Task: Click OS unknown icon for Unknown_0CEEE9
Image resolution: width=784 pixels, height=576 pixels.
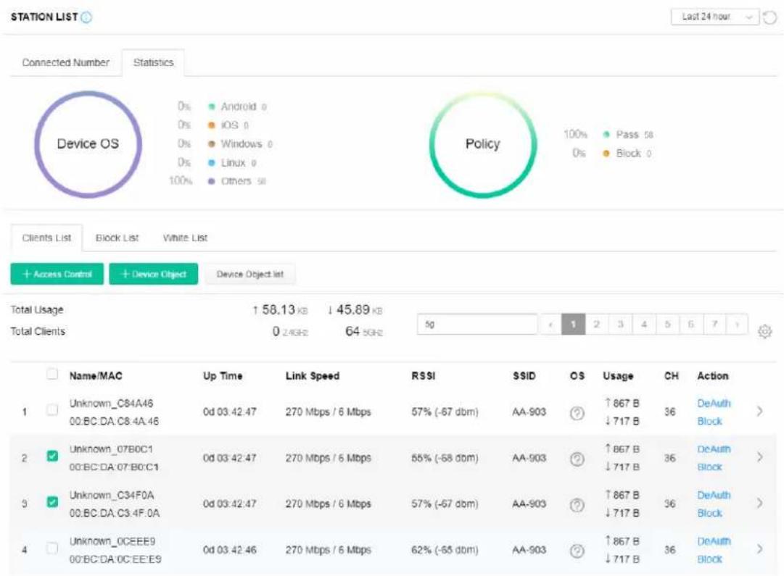Action: coord(577,551)
